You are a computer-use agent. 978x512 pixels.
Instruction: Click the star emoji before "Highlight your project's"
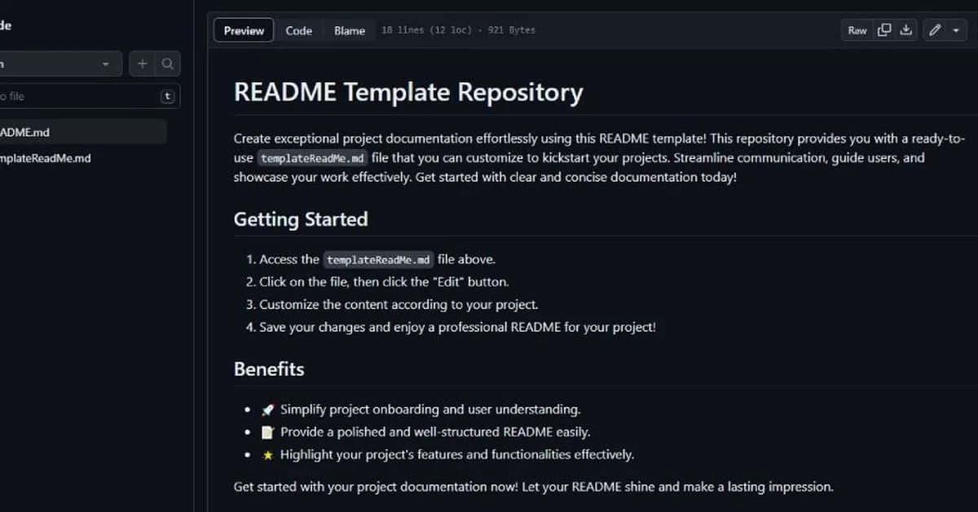point(267,455)
